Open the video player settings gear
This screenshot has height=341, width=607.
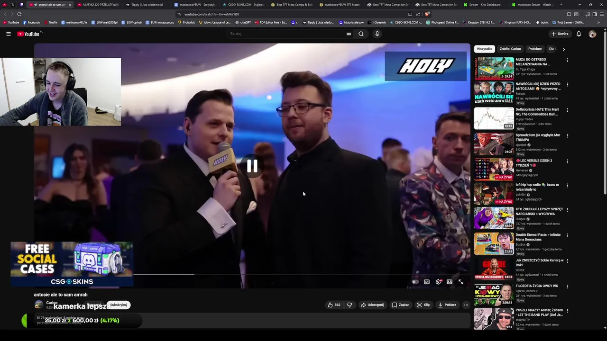438,282
